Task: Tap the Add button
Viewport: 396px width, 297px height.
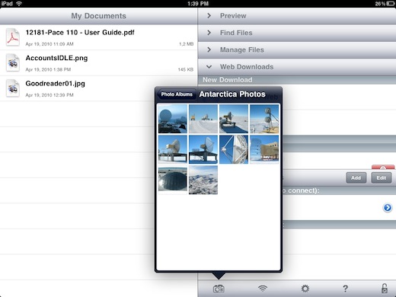Action: 356,177
